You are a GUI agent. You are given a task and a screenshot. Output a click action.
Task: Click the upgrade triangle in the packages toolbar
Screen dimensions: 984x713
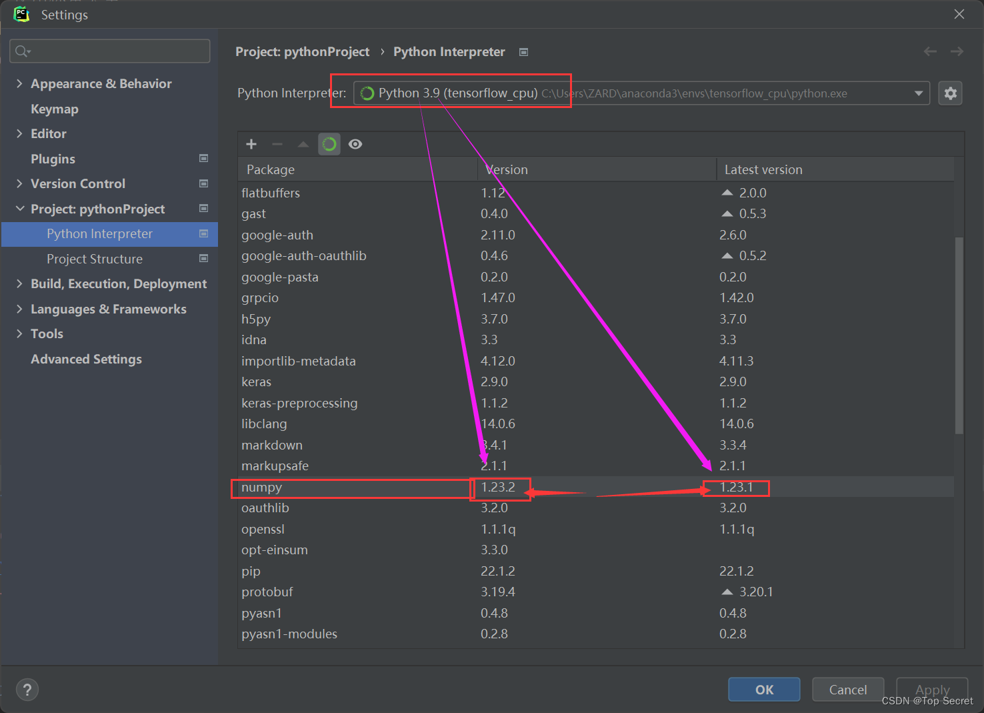[x=303, y=144]
